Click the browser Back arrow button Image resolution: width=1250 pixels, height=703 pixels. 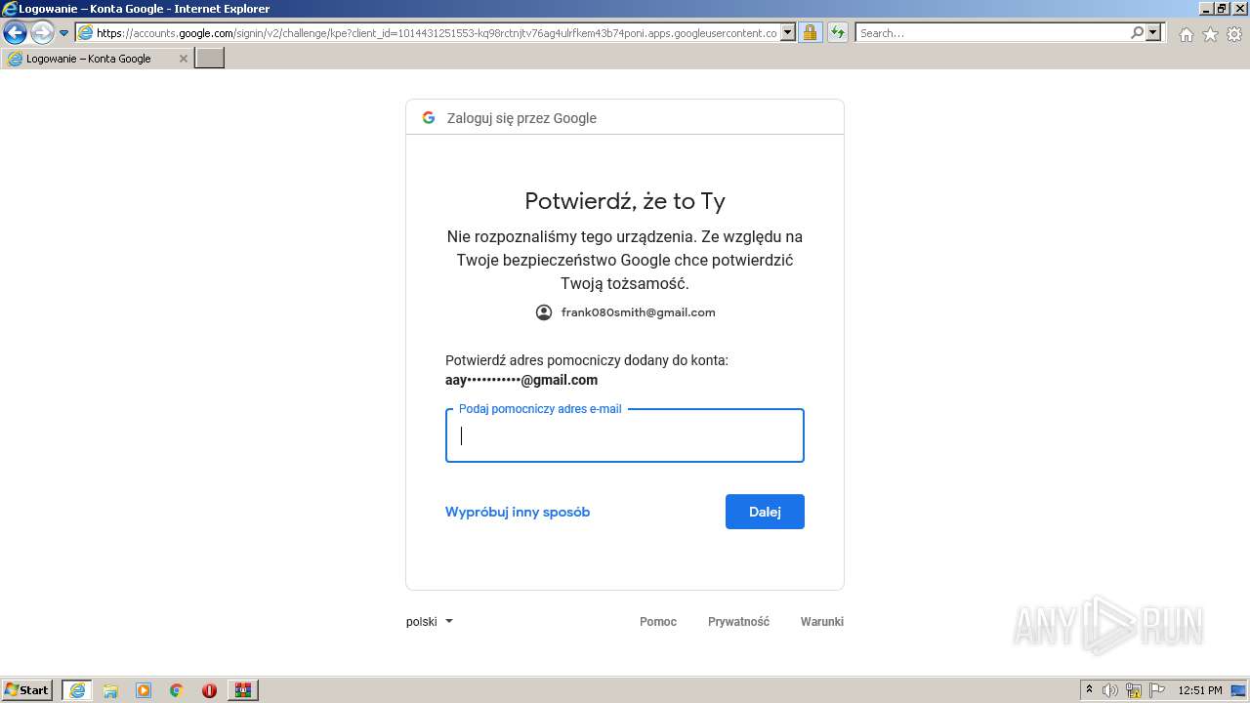(15, 32)
